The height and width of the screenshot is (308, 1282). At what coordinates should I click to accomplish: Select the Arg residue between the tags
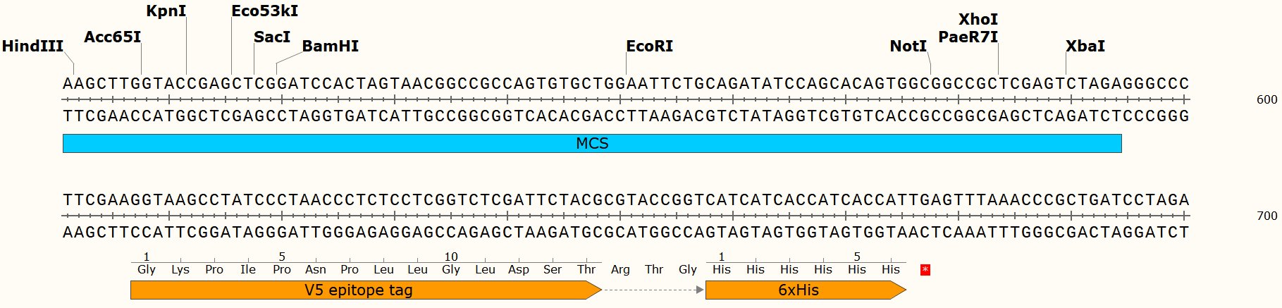pyautogui.click(x=620, y=270)
